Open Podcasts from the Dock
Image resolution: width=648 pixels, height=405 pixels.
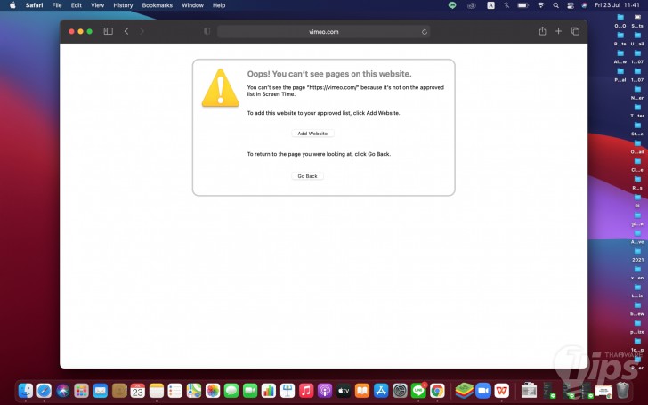click(325, 390)
